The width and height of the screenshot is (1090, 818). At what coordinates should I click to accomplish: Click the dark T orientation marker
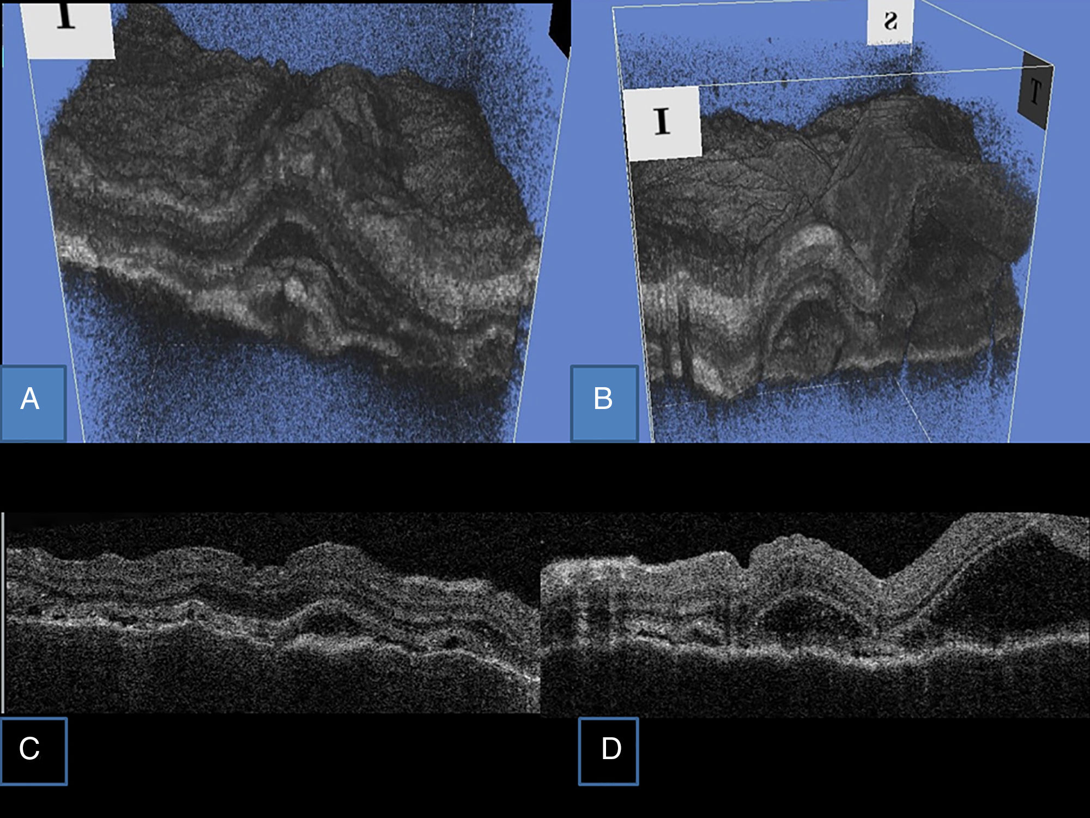(1035, 92)
